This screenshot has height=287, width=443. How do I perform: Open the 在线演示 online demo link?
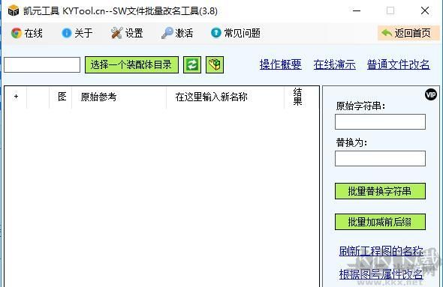[x=334, y=65]
